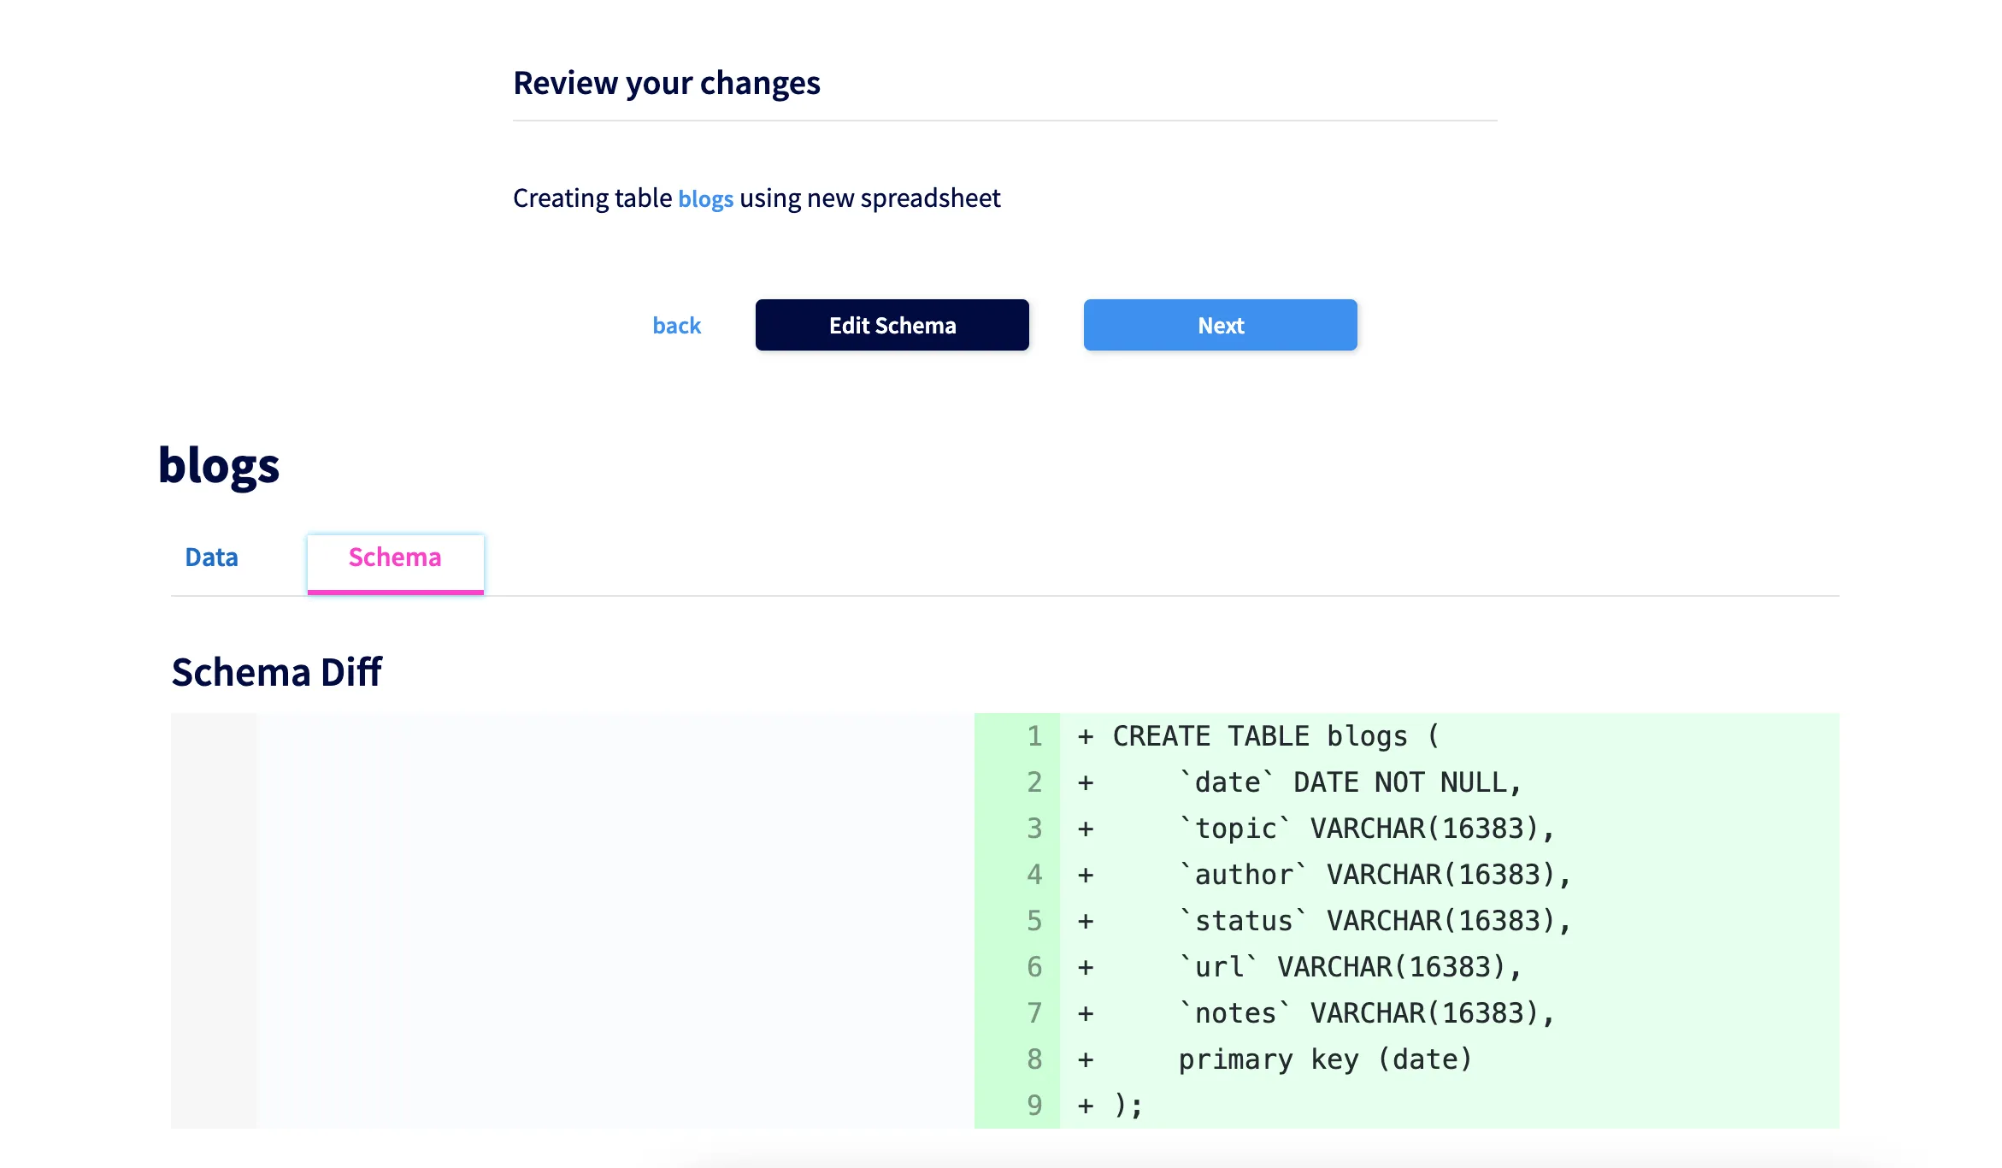Click the large blogs table heading

219,466
